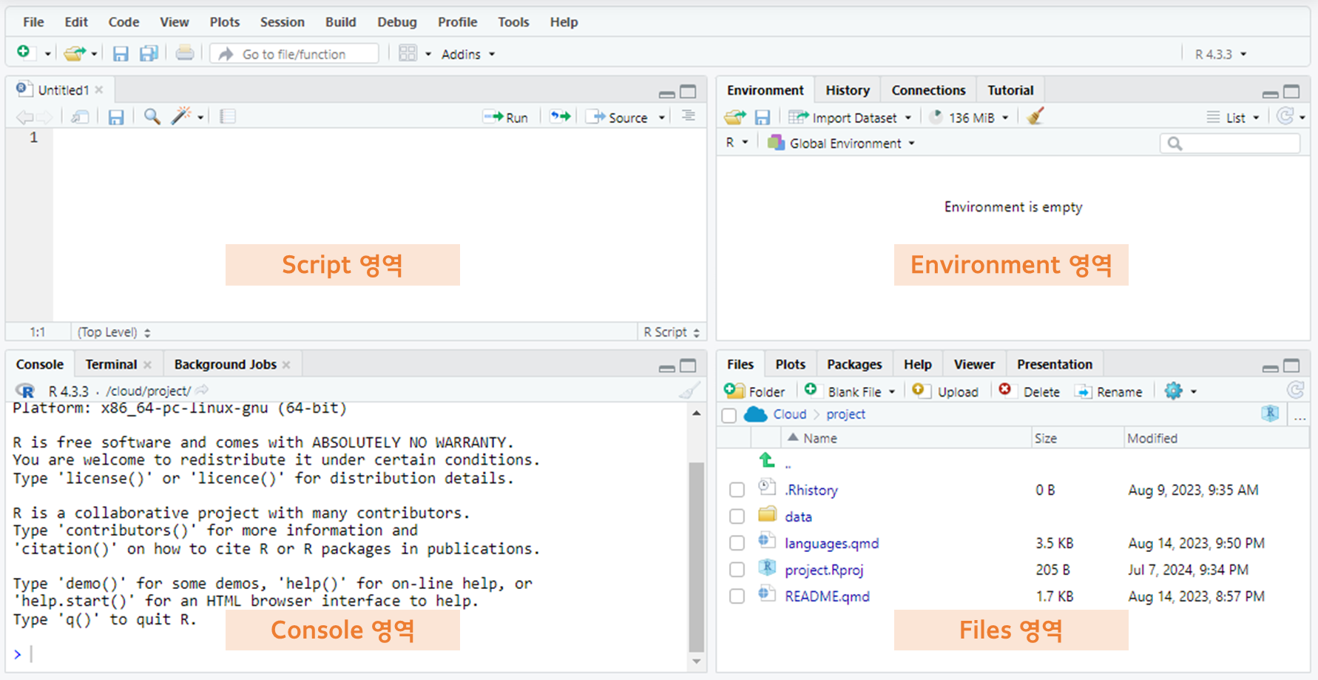
Task: Open the Session menu
Action: [x=282, y=22]
